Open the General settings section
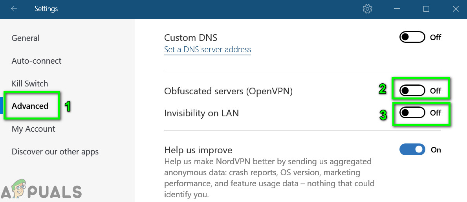The width and height of the screenshot is (467, 202). coord(26,38)
